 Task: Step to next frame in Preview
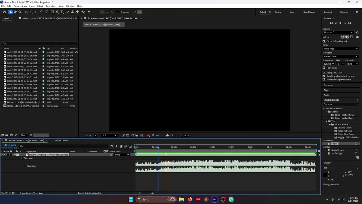tap(345, 23)
